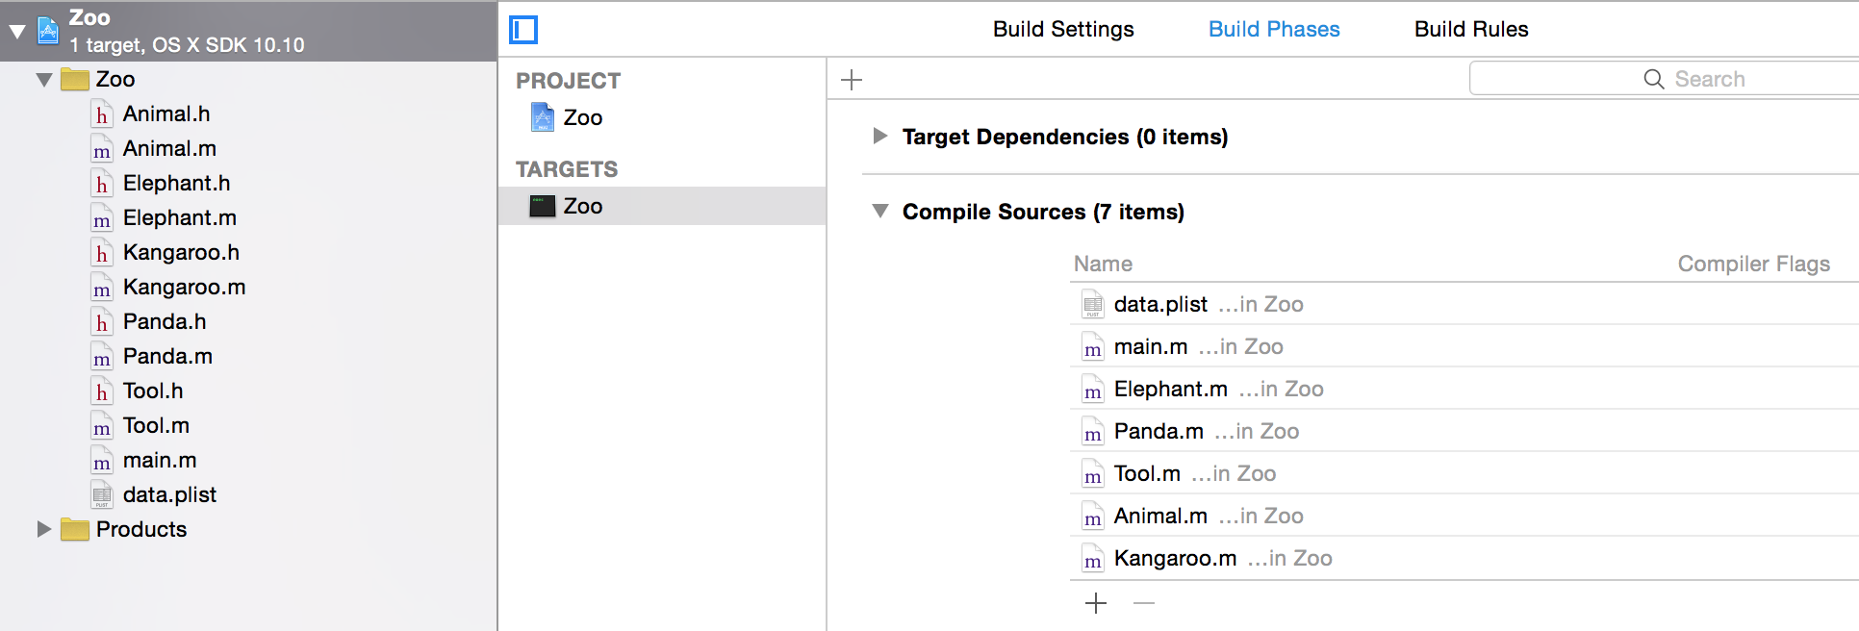Open main.m in the project navigator
Image resolution: width=1859 pixels, height=631 pixels.
click(160, 460)
